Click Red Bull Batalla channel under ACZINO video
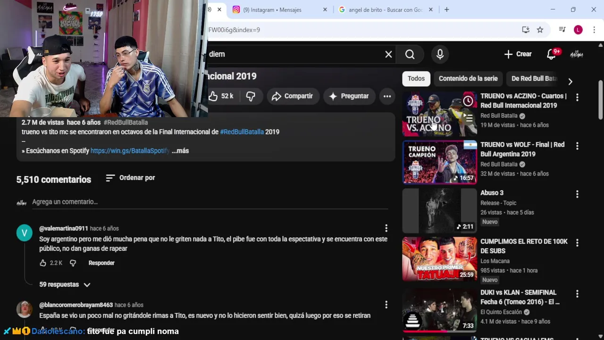 (499, 116)
